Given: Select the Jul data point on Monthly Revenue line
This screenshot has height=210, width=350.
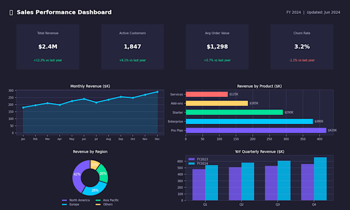Looking at the screenshot, I should [96, 103].
